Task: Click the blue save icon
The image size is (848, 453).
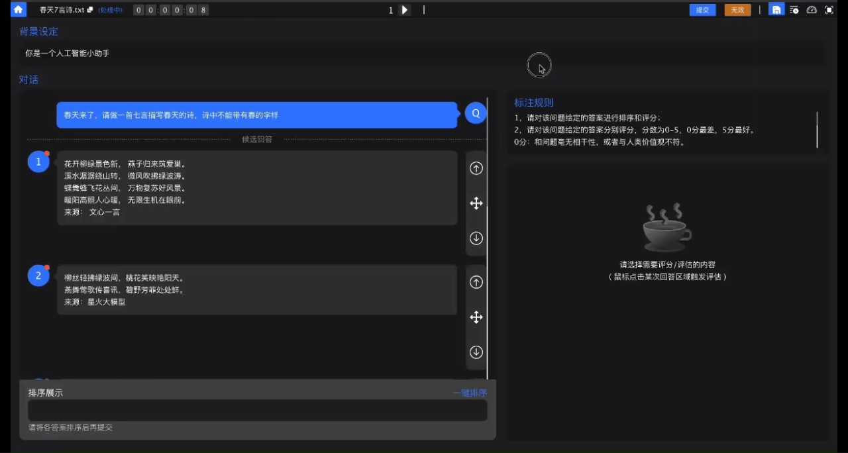Action: click(x=776, y=10)
